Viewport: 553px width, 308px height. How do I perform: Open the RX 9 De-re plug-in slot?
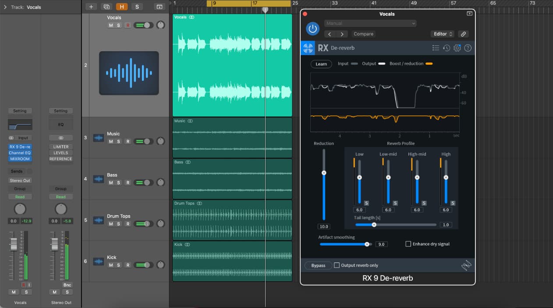pos(20,147)
